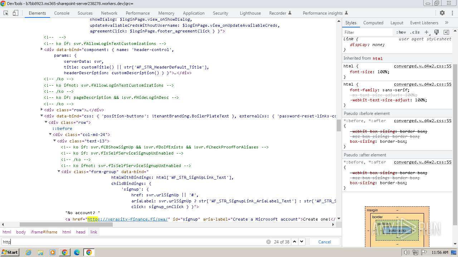Click the styles Filter input field

coord(368,32)
